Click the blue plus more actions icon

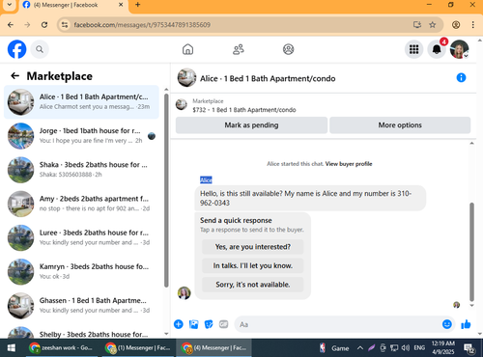click(x=179, y=324)
